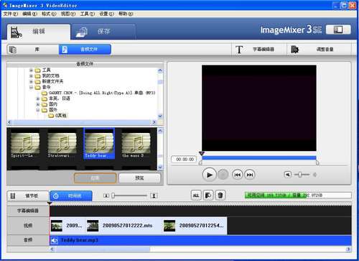Image resolution: width=359 pixels, height=261 pixels.
Task: Click the preview seek bar's playhead triangle
Action: pyautogui.click(x=202, y=154)
